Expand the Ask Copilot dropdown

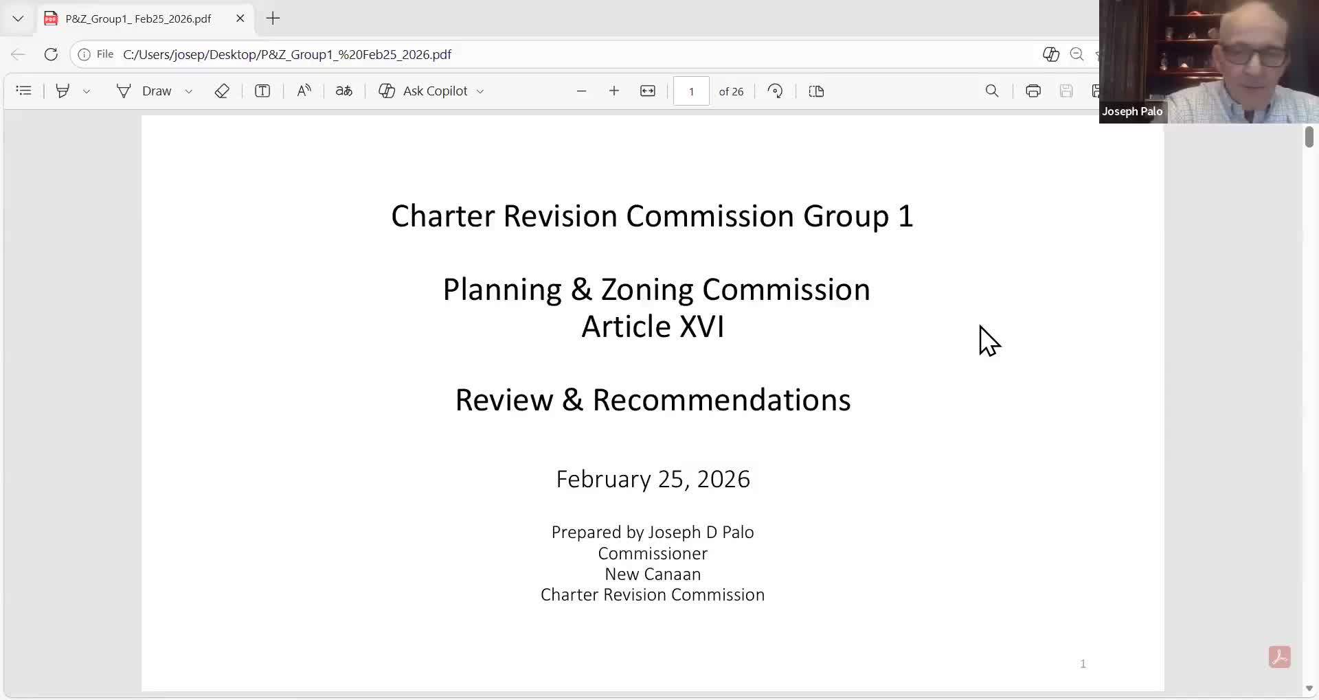pyautogui.click(x=480, y=91)
